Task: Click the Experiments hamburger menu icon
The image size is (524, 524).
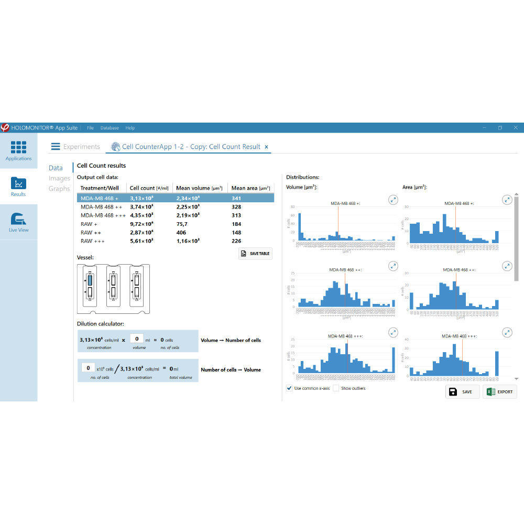Action: tap(55, 147)
